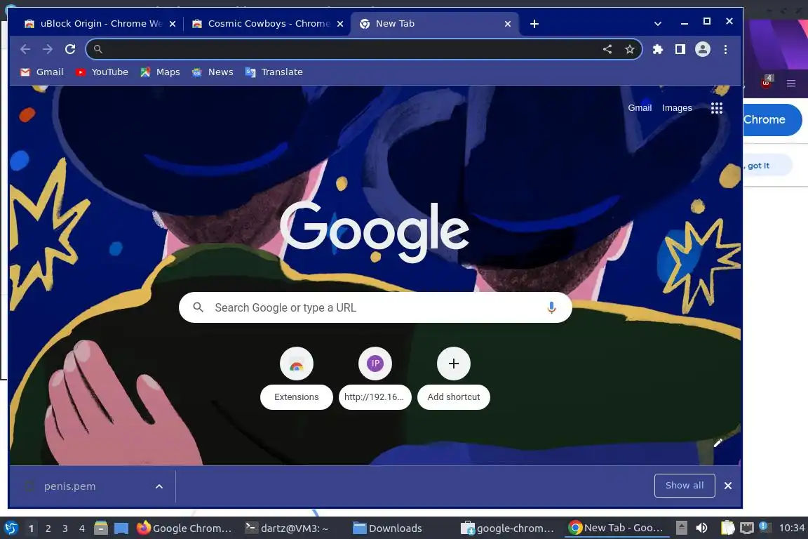Open the removable media tray icon
808x539 pixels.
point(681,528)
